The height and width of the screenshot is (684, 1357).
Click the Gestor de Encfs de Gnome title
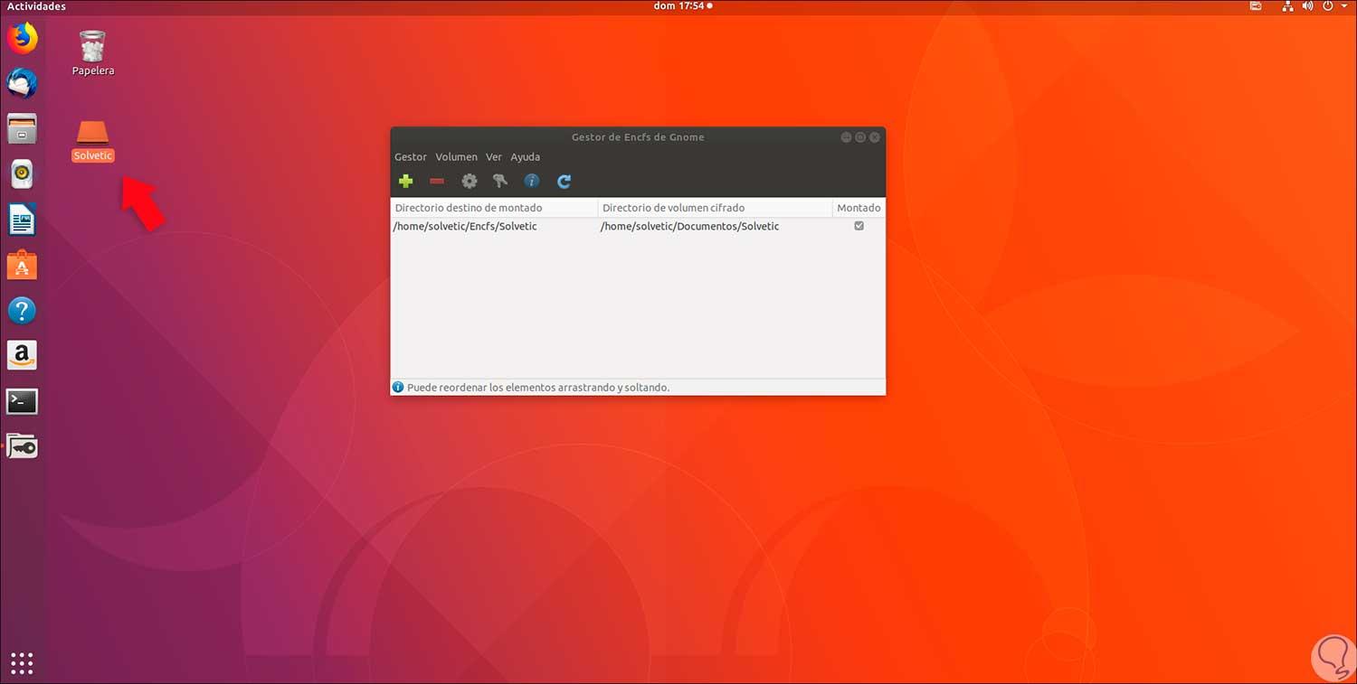click(638, 137)
